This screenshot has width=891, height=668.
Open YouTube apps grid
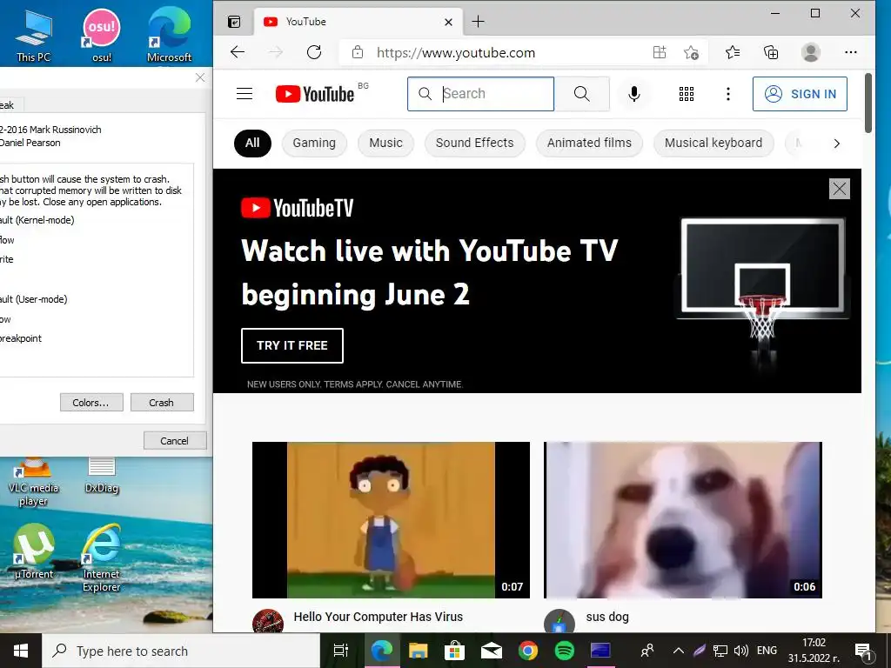click(687, 94)
